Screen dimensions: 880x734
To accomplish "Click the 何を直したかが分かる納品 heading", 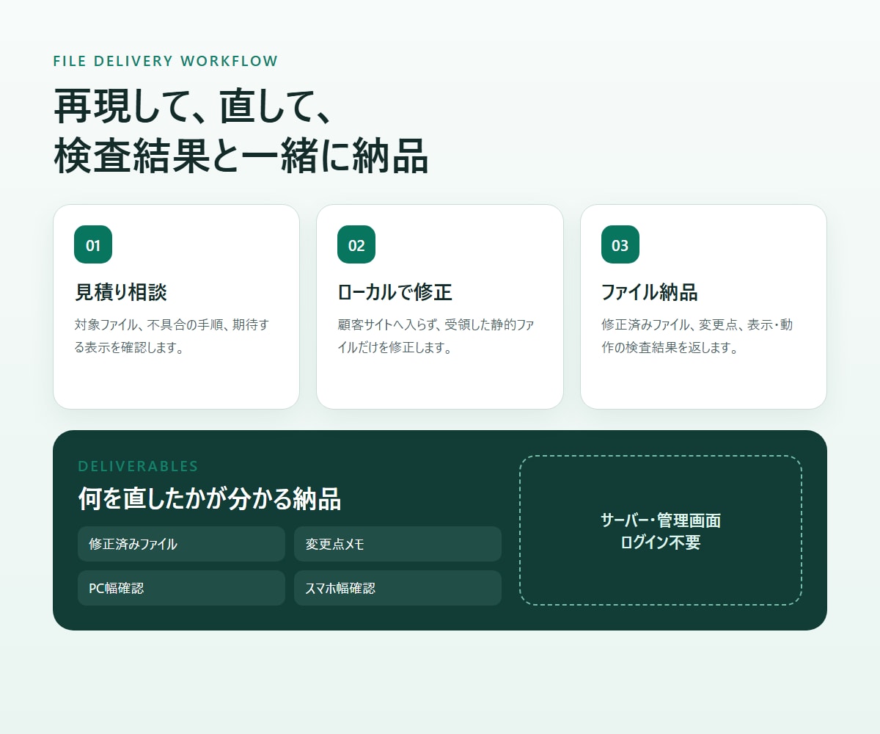I will 210,500.
